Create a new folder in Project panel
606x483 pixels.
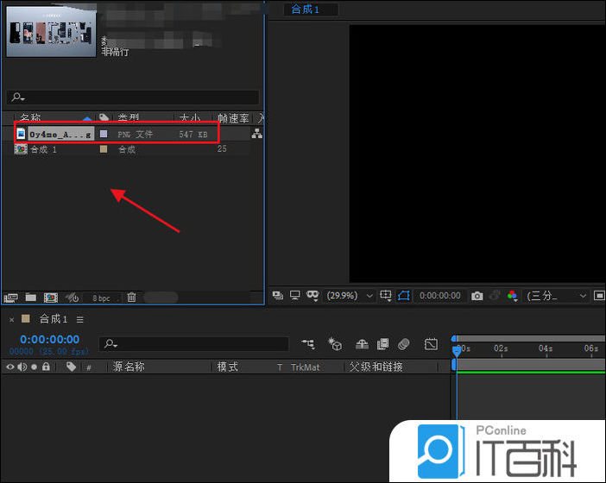[31, 298]
